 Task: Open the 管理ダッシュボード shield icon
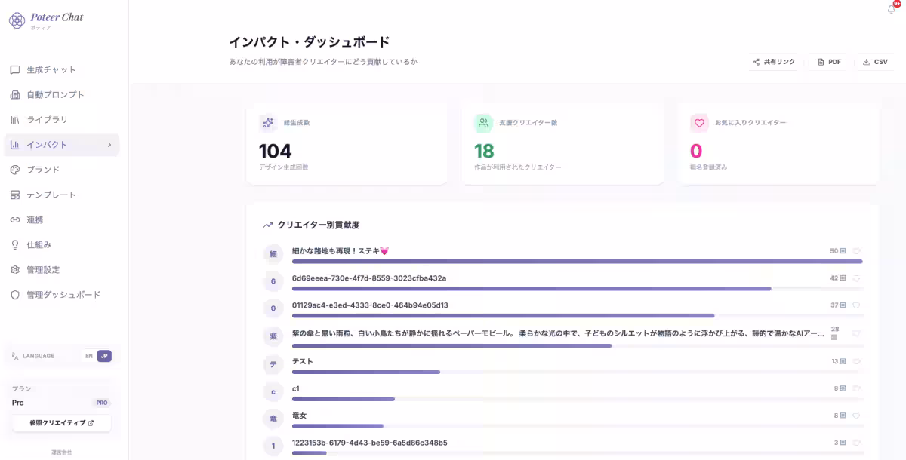pos(15,295)
